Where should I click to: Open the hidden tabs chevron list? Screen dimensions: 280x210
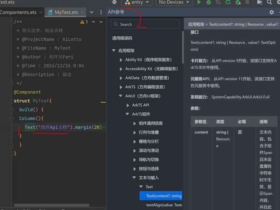[x=92, y=12]
